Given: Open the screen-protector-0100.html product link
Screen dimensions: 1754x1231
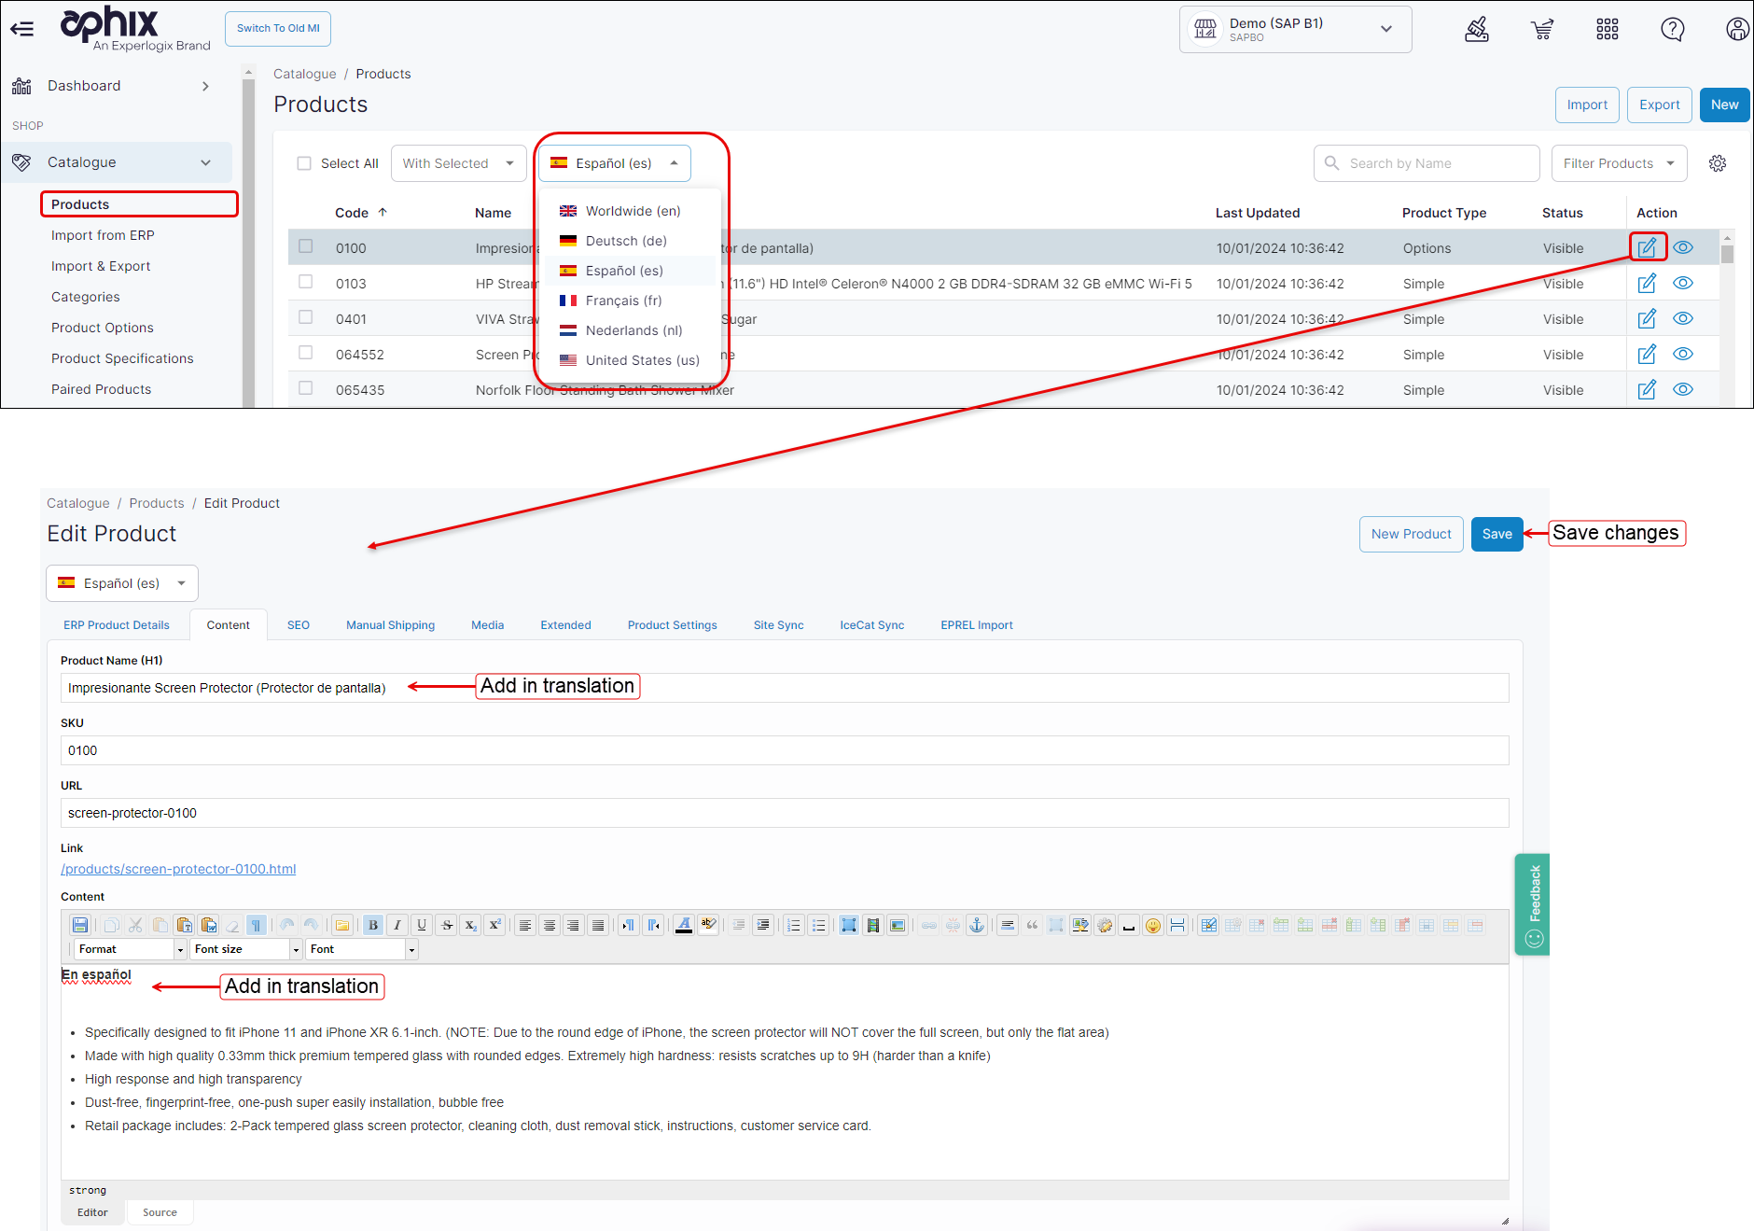Looking at the screenshot, I should pyautogui.click(x=178, y=869).
